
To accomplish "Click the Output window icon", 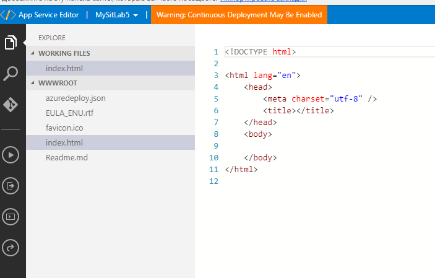I will 11,186.
